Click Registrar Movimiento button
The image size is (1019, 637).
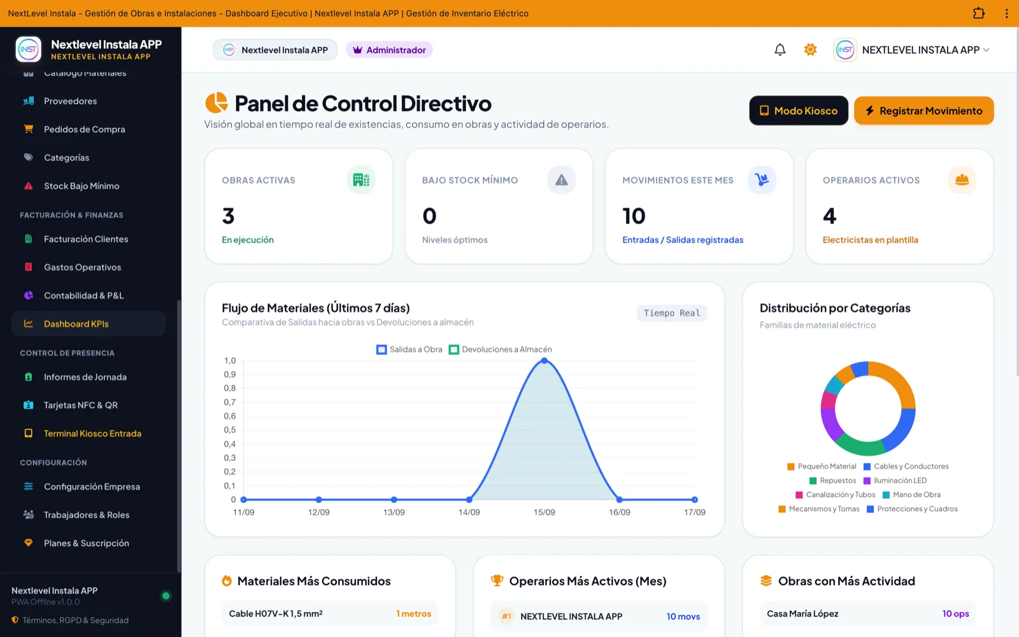coord(924,111)
